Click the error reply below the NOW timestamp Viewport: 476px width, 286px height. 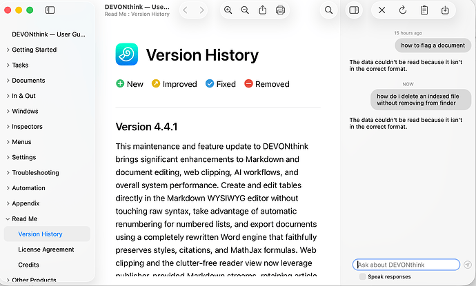(406, 123)
